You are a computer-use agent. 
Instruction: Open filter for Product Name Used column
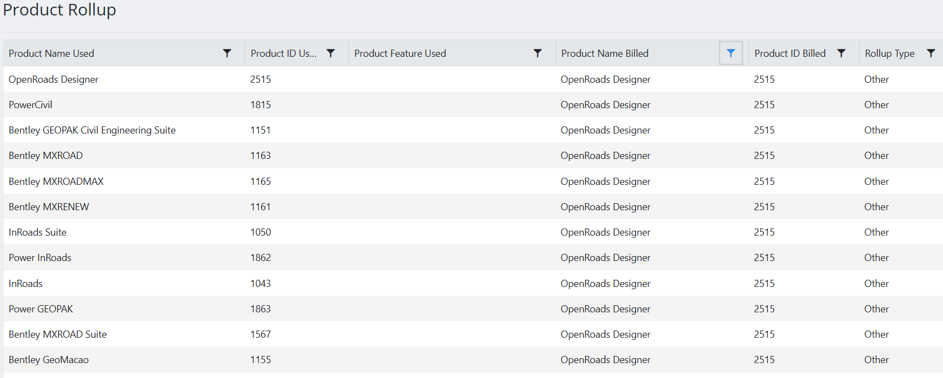click(227, 54)
